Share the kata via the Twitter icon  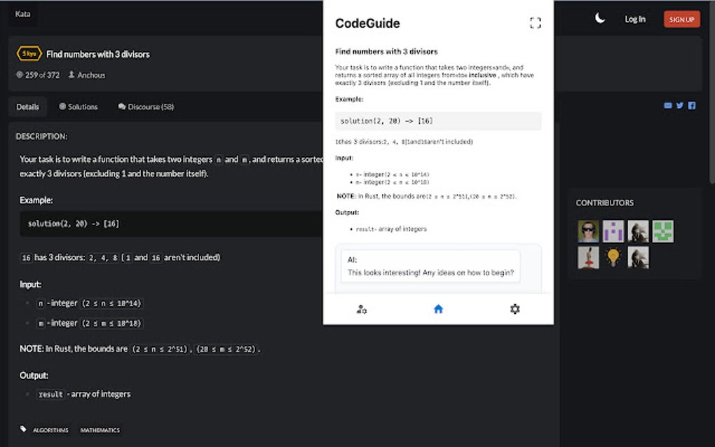pyautogui.click(x=679, y=105)
